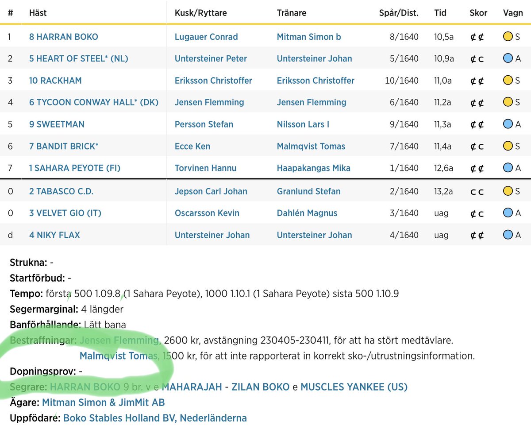This screenshot has width=531, height=437.
Task: Open trainer Untersteiner Johan for Heart of Steel
Action: [x=315, y=58]
